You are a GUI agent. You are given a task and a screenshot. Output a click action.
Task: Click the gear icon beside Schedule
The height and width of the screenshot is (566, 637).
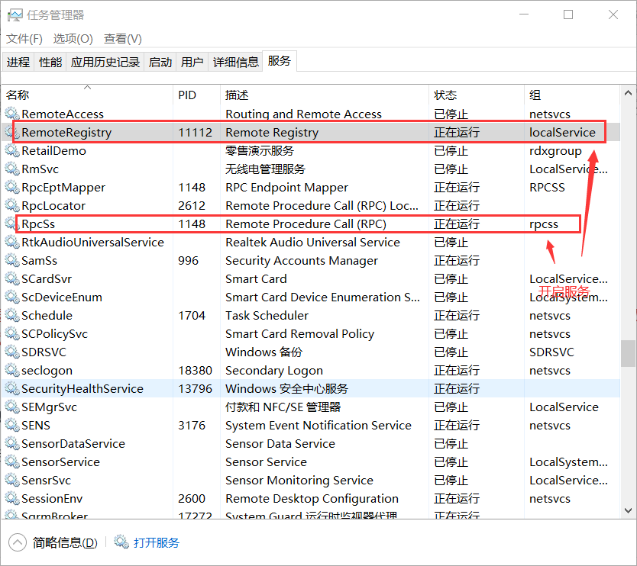pos(12,315)
